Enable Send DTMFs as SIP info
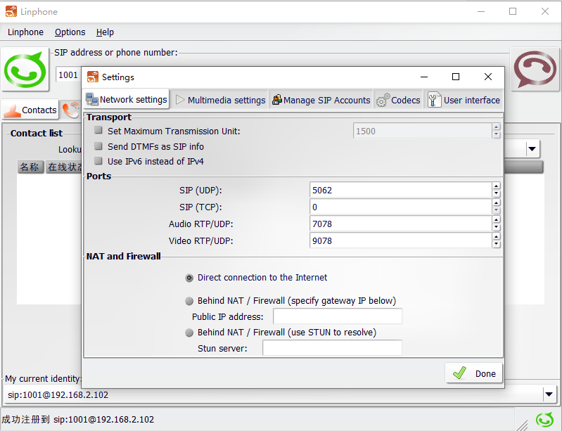The width and height of the screenshot is (562, 431). (98, 146)
